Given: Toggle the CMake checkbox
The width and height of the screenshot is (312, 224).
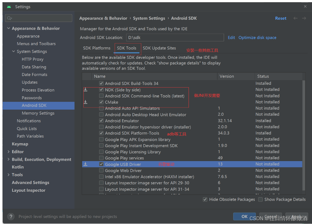Looking at the screenshot, I should pos(101,102).
